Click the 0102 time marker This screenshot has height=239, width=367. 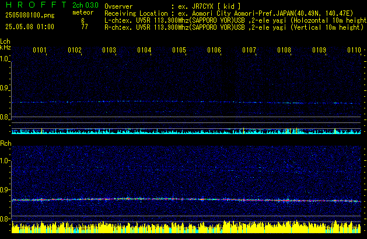(x=75, y=50)
